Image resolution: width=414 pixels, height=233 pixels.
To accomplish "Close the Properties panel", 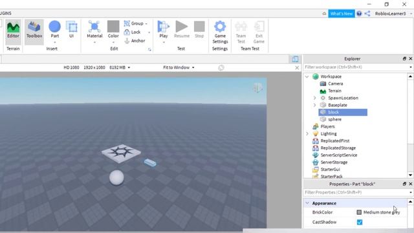I will tap(411, 184).
